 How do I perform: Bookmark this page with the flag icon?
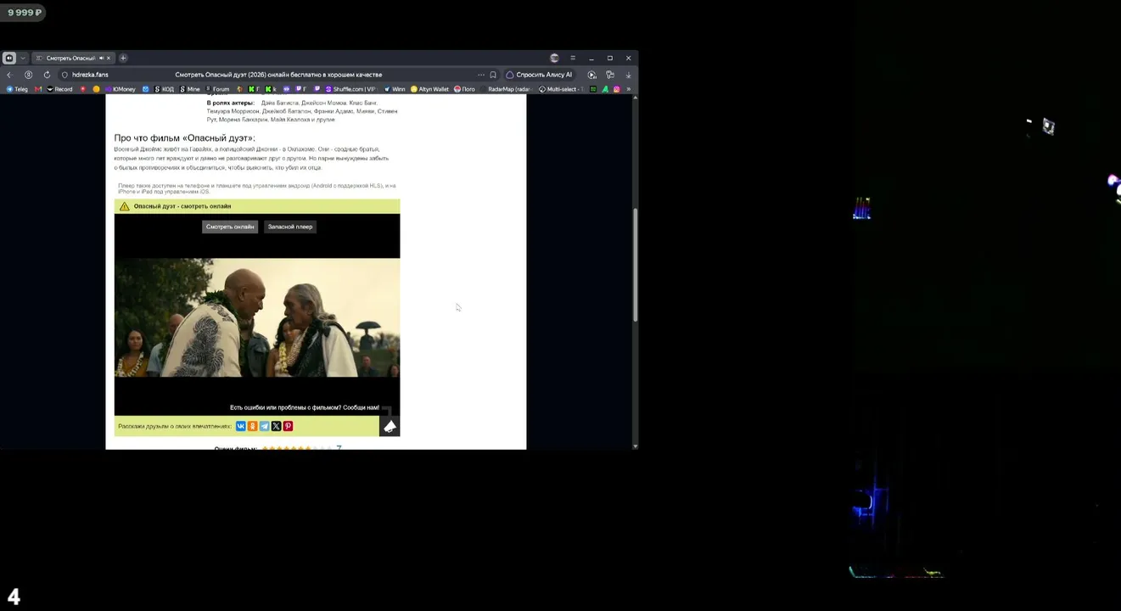[x=493, y=75]
